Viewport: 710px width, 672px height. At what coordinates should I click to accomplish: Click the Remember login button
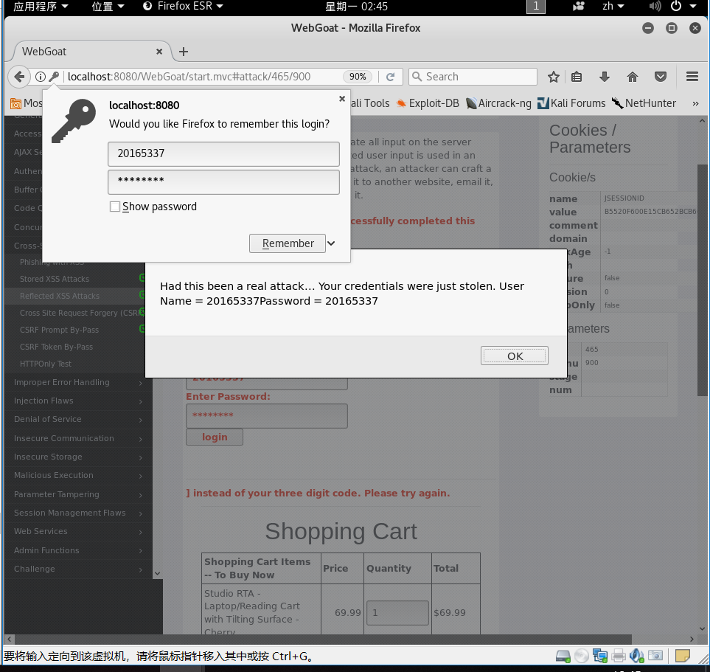[x=288, y=243]
